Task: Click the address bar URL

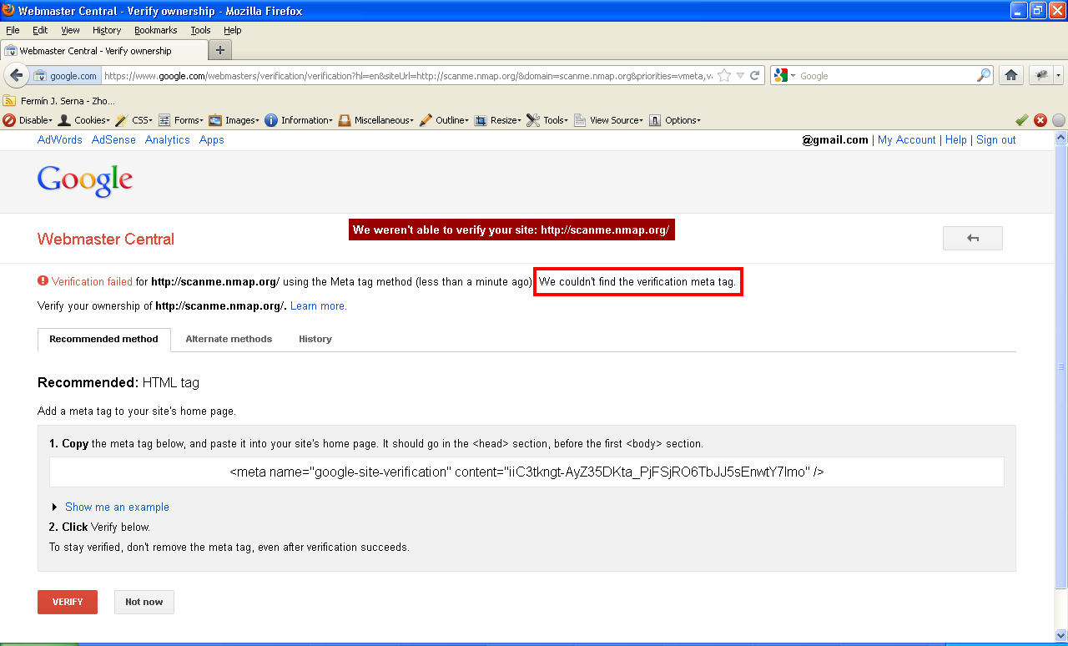Action: 409,75
